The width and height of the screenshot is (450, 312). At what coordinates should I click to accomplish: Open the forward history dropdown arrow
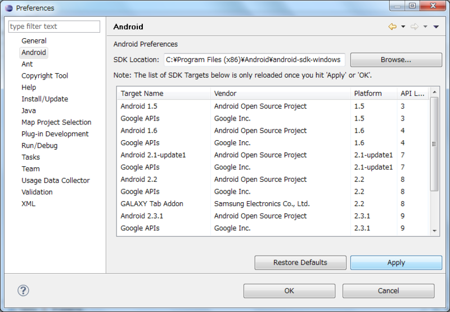[425, 26]
